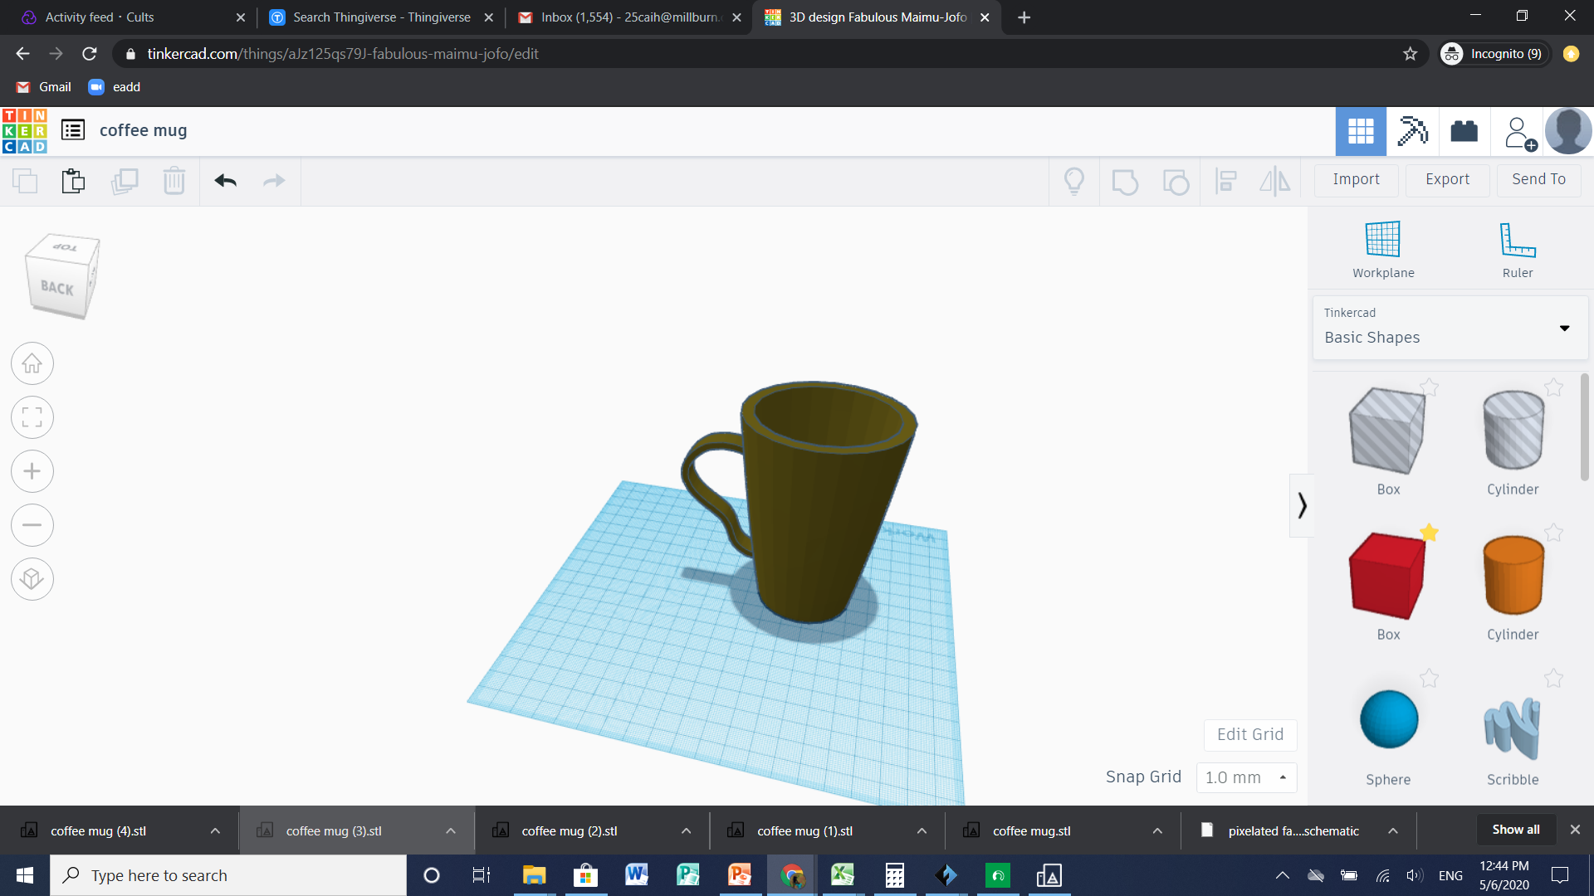
Task: Click the Edit Grid button
Action: [x=1249, y=734]
